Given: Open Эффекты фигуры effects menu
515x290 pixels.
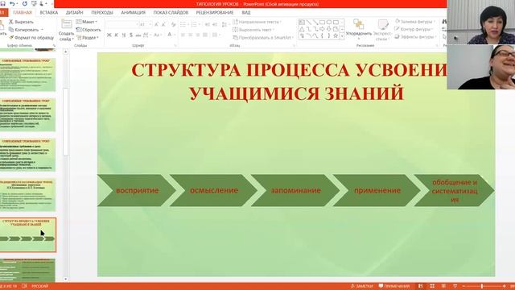Looking at the screenshot, I should [416, 37].
